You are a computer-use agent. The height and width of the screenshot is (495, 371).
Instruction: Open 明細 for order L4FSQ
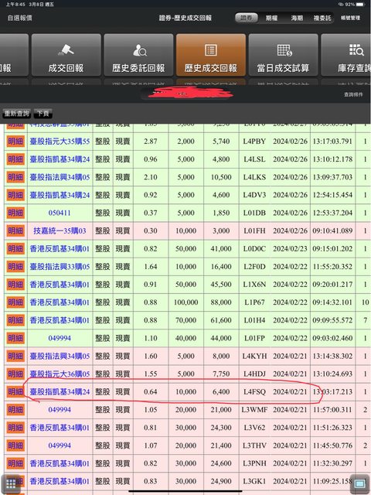15,392
